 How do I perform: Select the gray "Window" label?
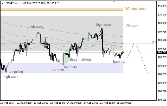point(131,25)
